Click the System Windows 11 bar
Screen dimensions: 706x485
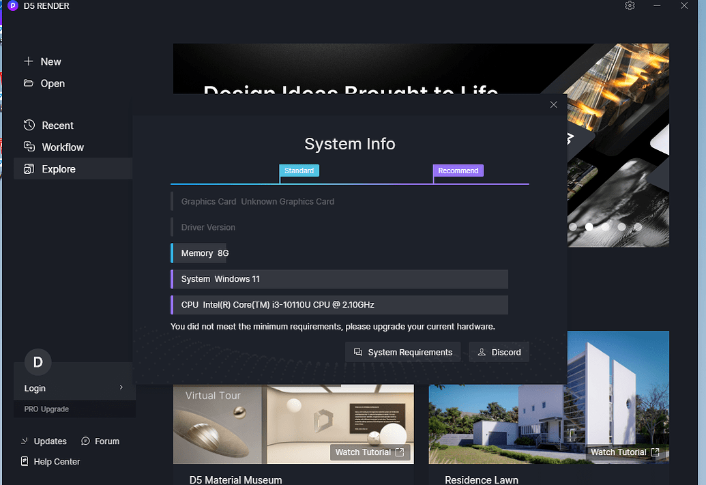pyautogui.click(x=340, y=279)
